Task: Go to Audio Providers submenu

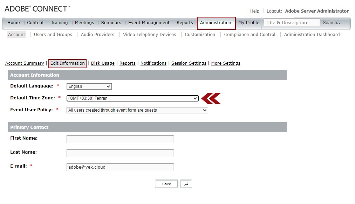Action: click(97, 35)
